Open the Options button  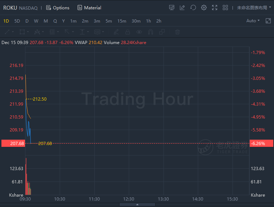coord(58,8)
